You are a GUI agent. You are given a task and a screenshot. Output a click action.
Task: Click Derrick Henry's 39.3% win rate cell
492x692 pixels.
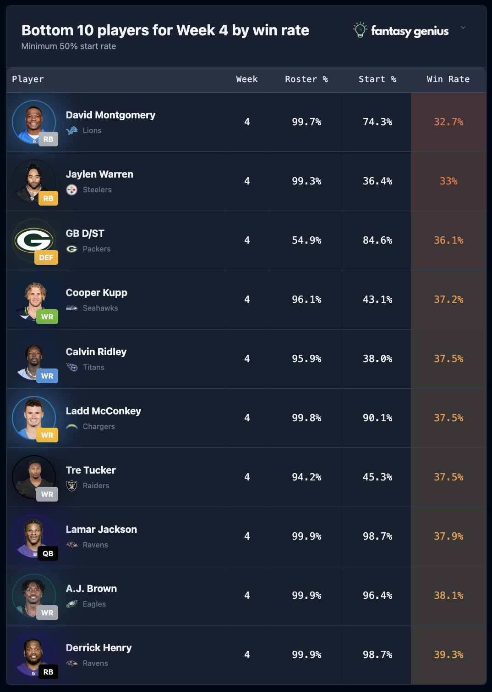(x=448, y=655)
